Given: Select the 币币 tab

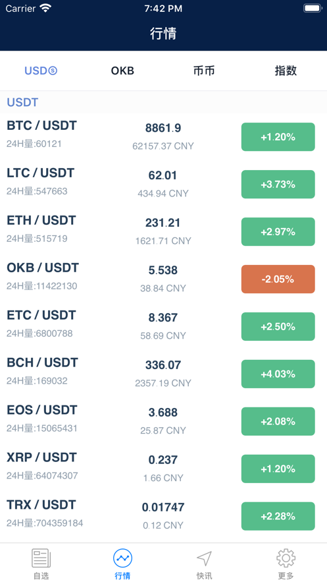Looking at the screenshot, I should tap(204, 71).
